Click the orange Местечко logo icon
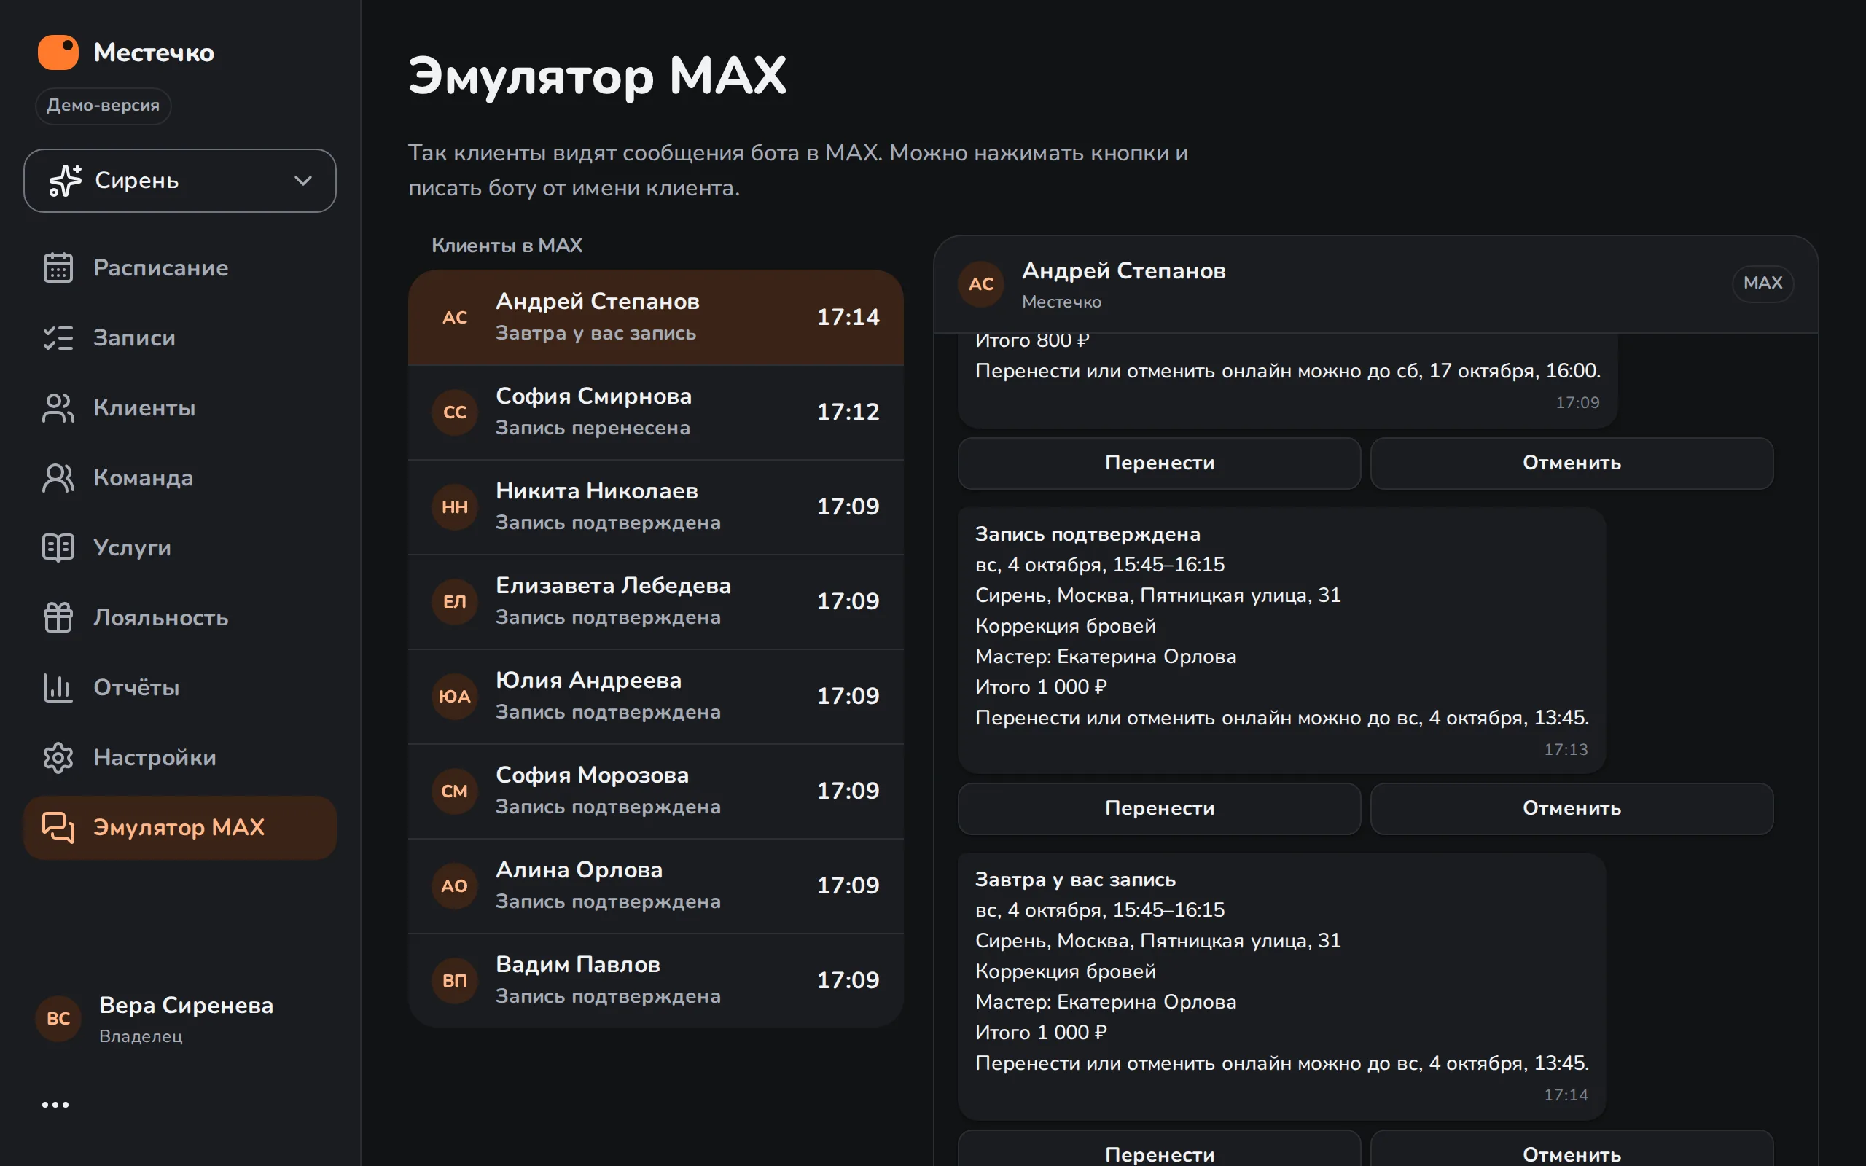The width and height of the screenshot is (1866, 1166). tap(58, 52)
